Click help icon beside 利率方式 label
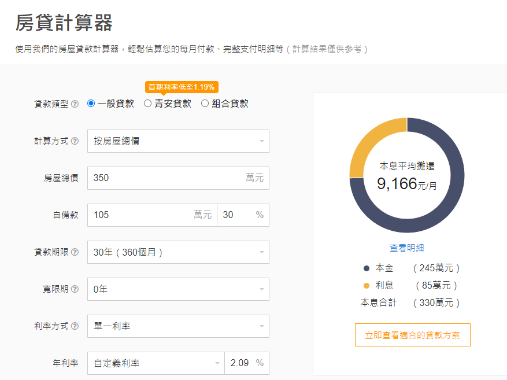This screenshot has height=380, width=507. [x=75, y=326]
